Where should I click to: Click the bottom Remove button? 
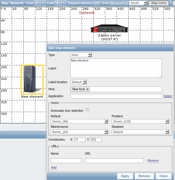(x=144, y=176)
